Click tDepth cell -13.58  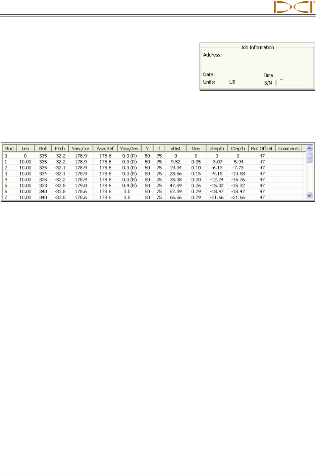[238, 174]
